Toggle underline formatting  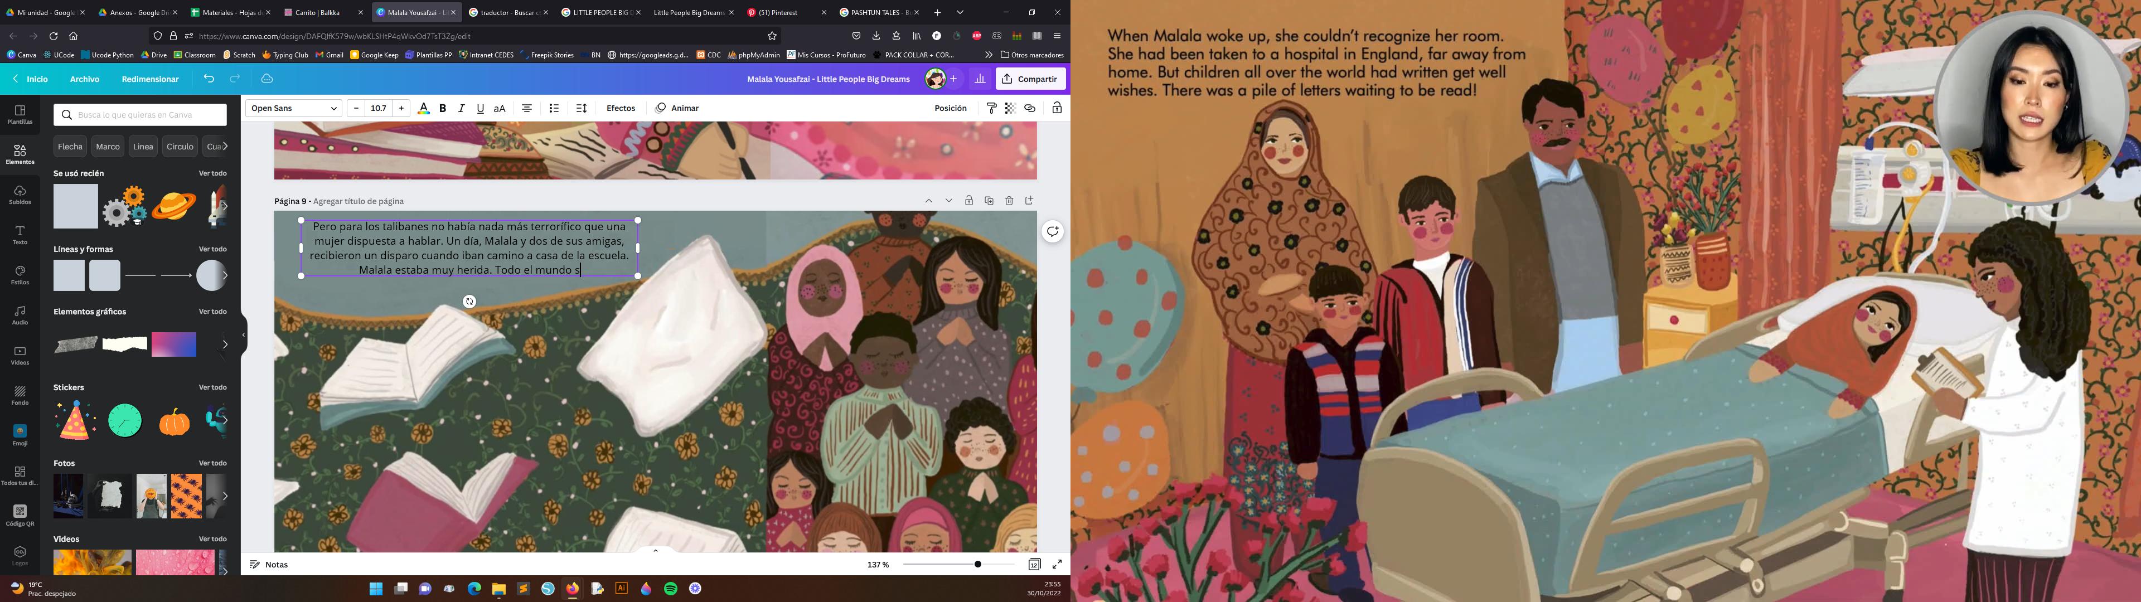tap(481, 108)
